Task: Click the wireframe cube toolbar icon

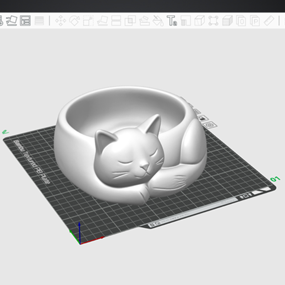Action: [199, 21]
